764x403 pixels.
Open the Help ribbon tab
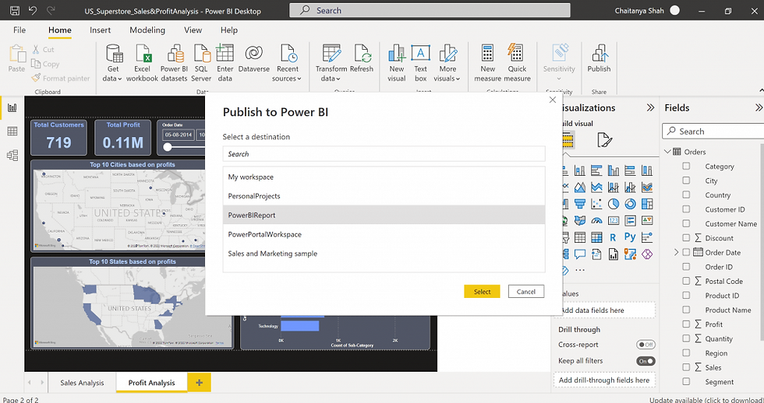click(229, 30)
